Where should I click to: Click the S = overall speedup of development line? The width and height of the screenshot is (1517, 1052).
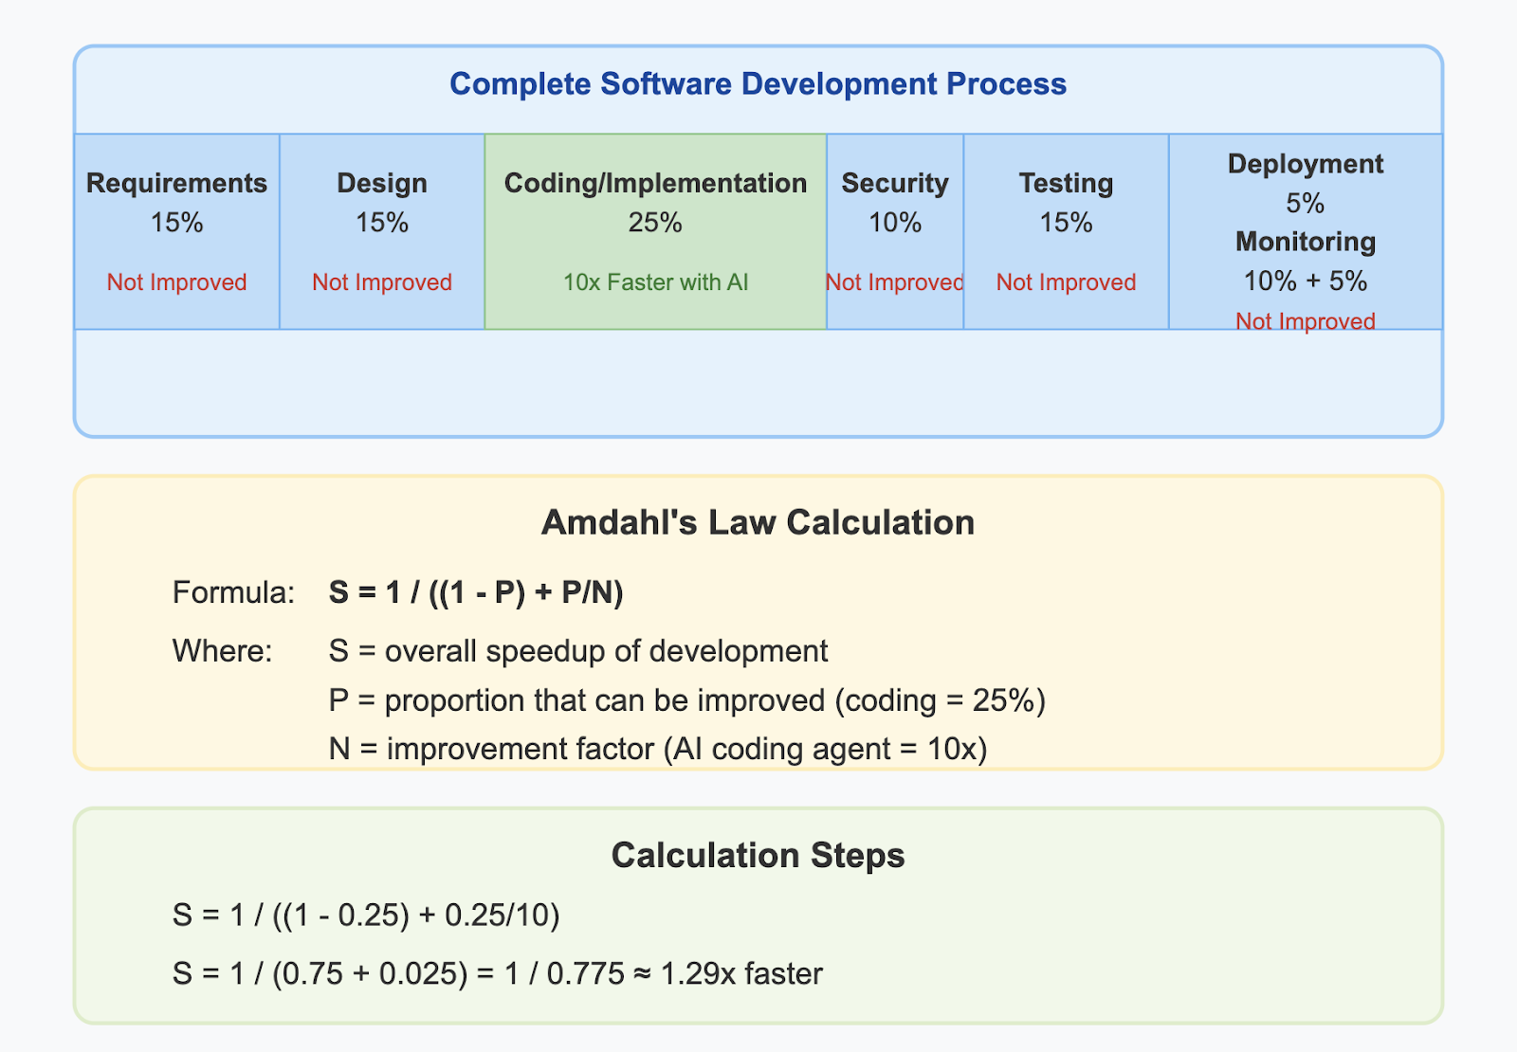[x=578, y=651]
